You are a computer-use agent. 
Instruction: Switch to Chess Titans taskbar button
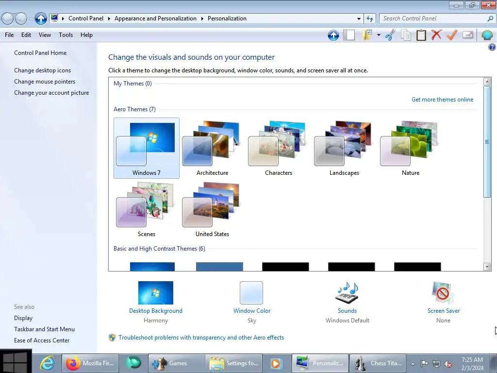coord(378,363)
